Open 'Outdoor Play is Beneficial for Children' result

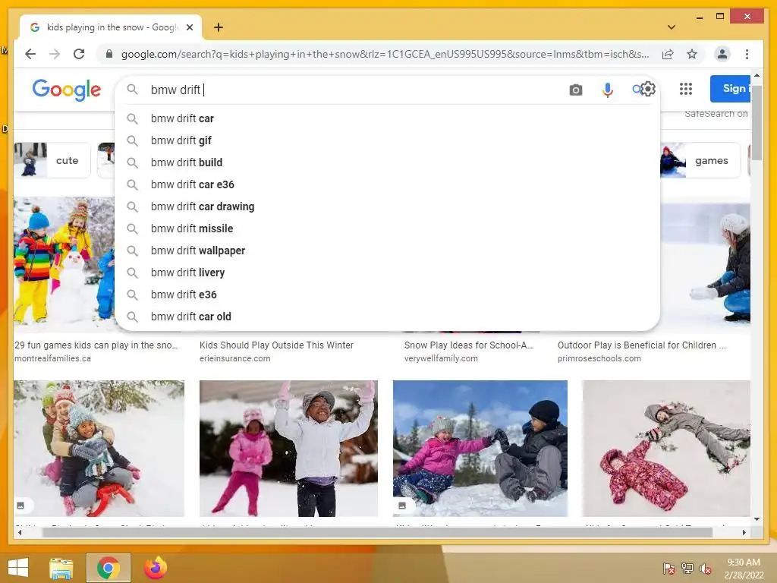(x=641, y=345)
